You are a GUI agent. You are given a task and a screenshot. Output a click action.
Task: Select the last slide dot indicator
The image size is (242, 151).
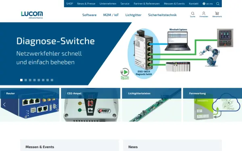coord(52,80)
